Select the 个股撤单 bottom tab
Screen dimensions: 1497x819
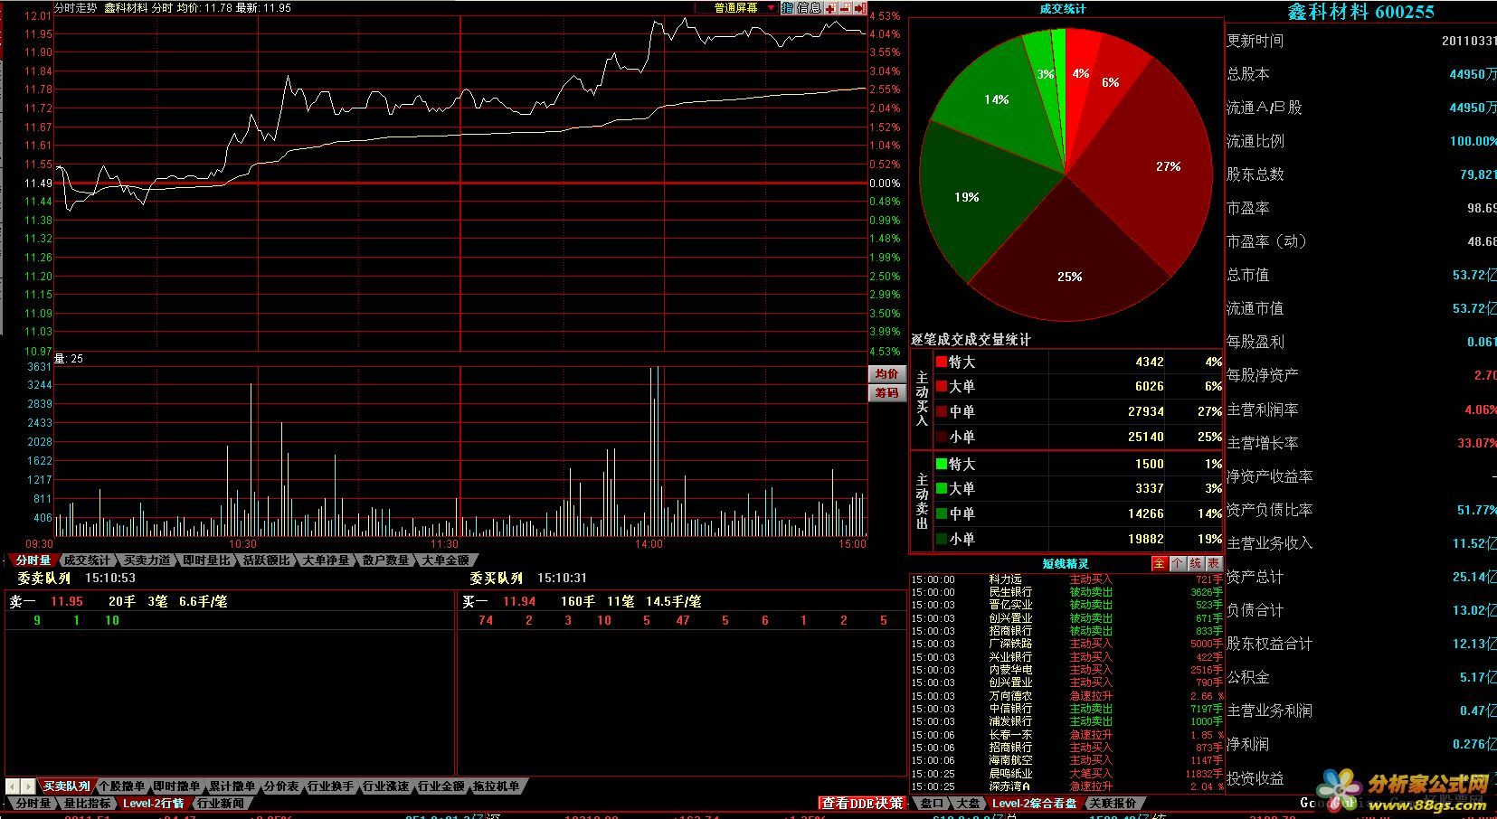(x=121, y=786)
